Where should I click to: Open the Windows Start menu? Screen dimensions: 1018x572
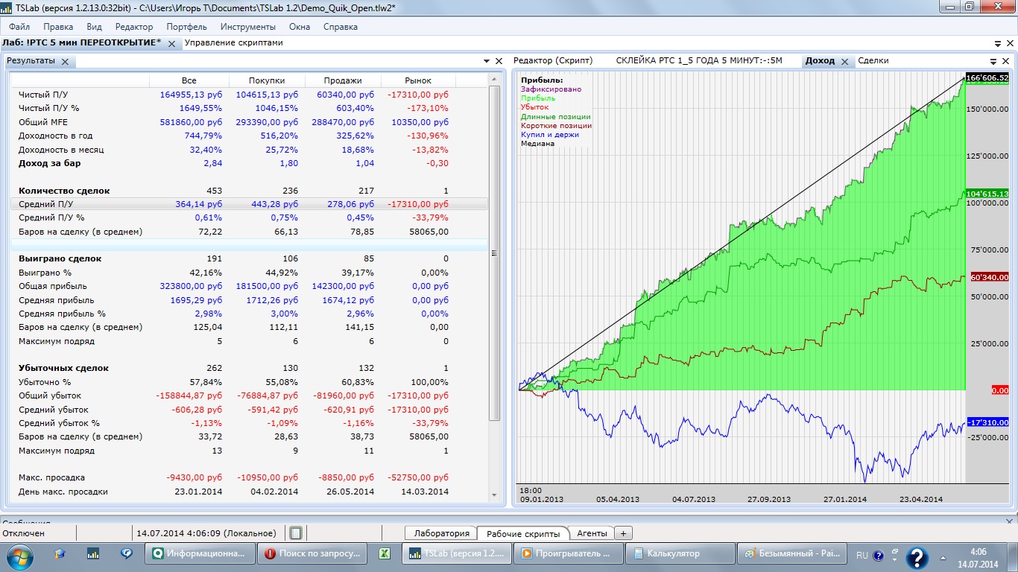pos(20,554)
